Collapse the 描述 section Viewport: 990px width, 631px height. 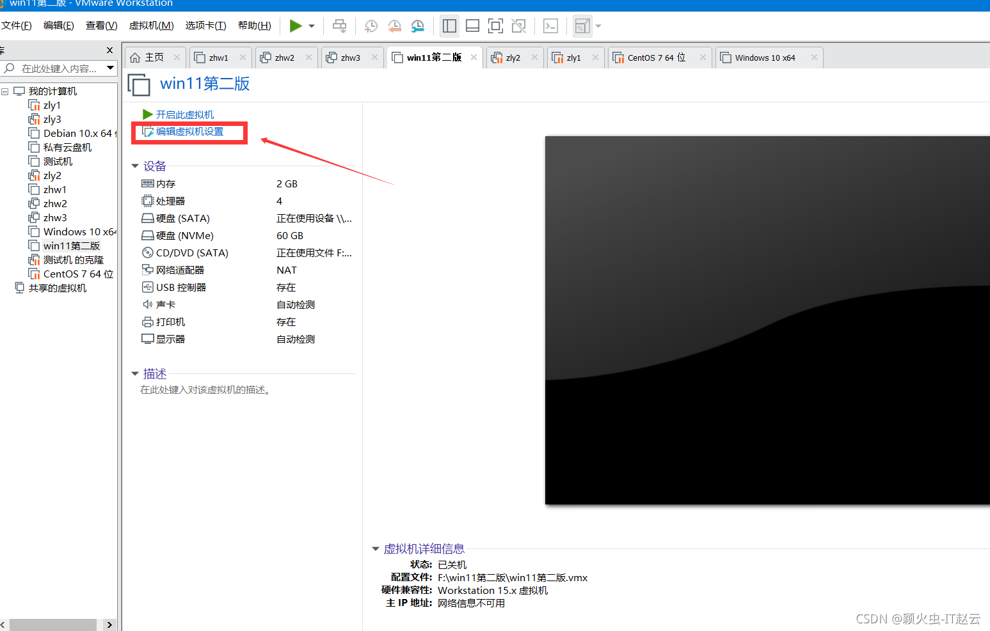(x=135, y=373)
